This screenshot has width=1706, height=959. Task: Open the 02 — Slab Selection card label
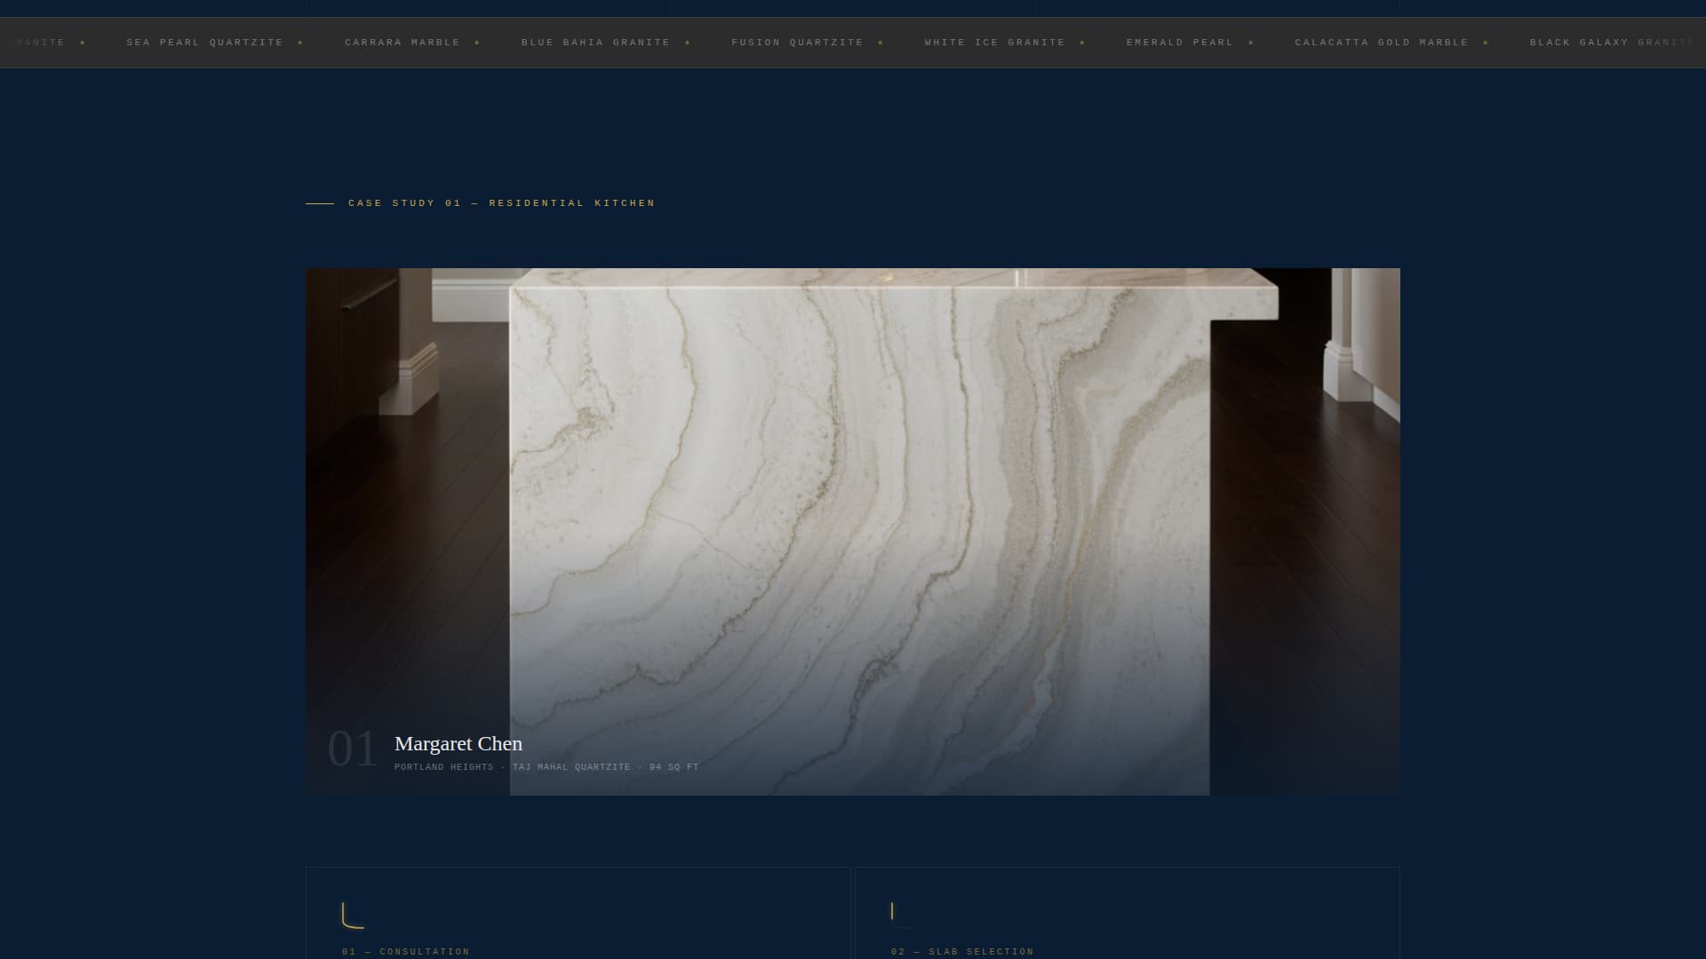tap(962, 952)
